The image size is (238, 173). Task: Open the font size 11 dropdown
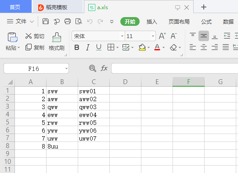pyautogui.click(x=153, y=36)
